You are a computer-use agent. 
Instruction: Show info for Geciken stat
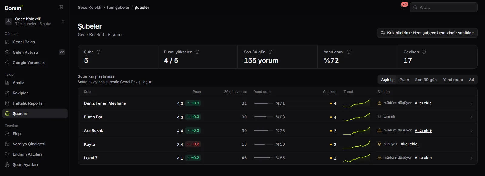point(424,52)
